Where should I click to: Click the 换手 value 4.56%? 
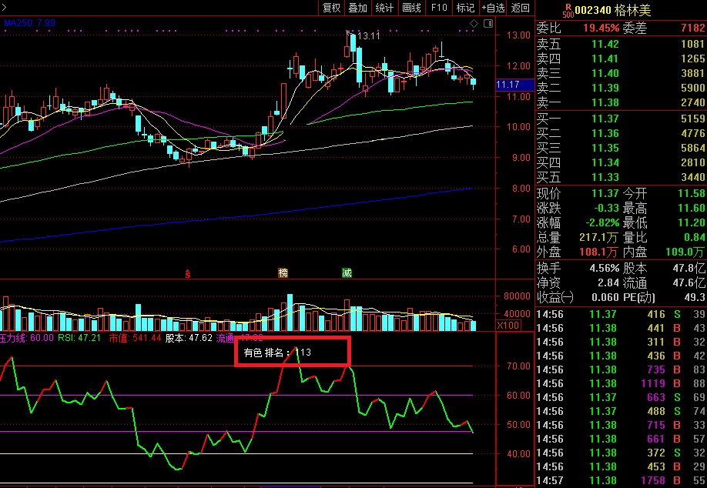[x=605, y=269]
